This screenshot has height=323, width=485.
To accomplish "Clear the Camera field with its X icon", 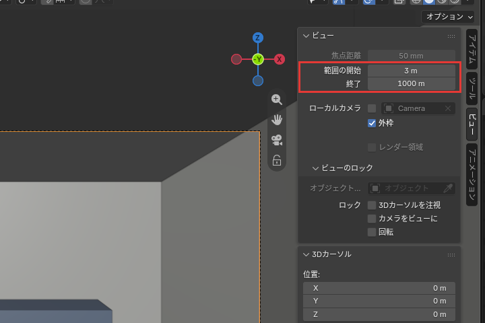I will click(448, 108).
